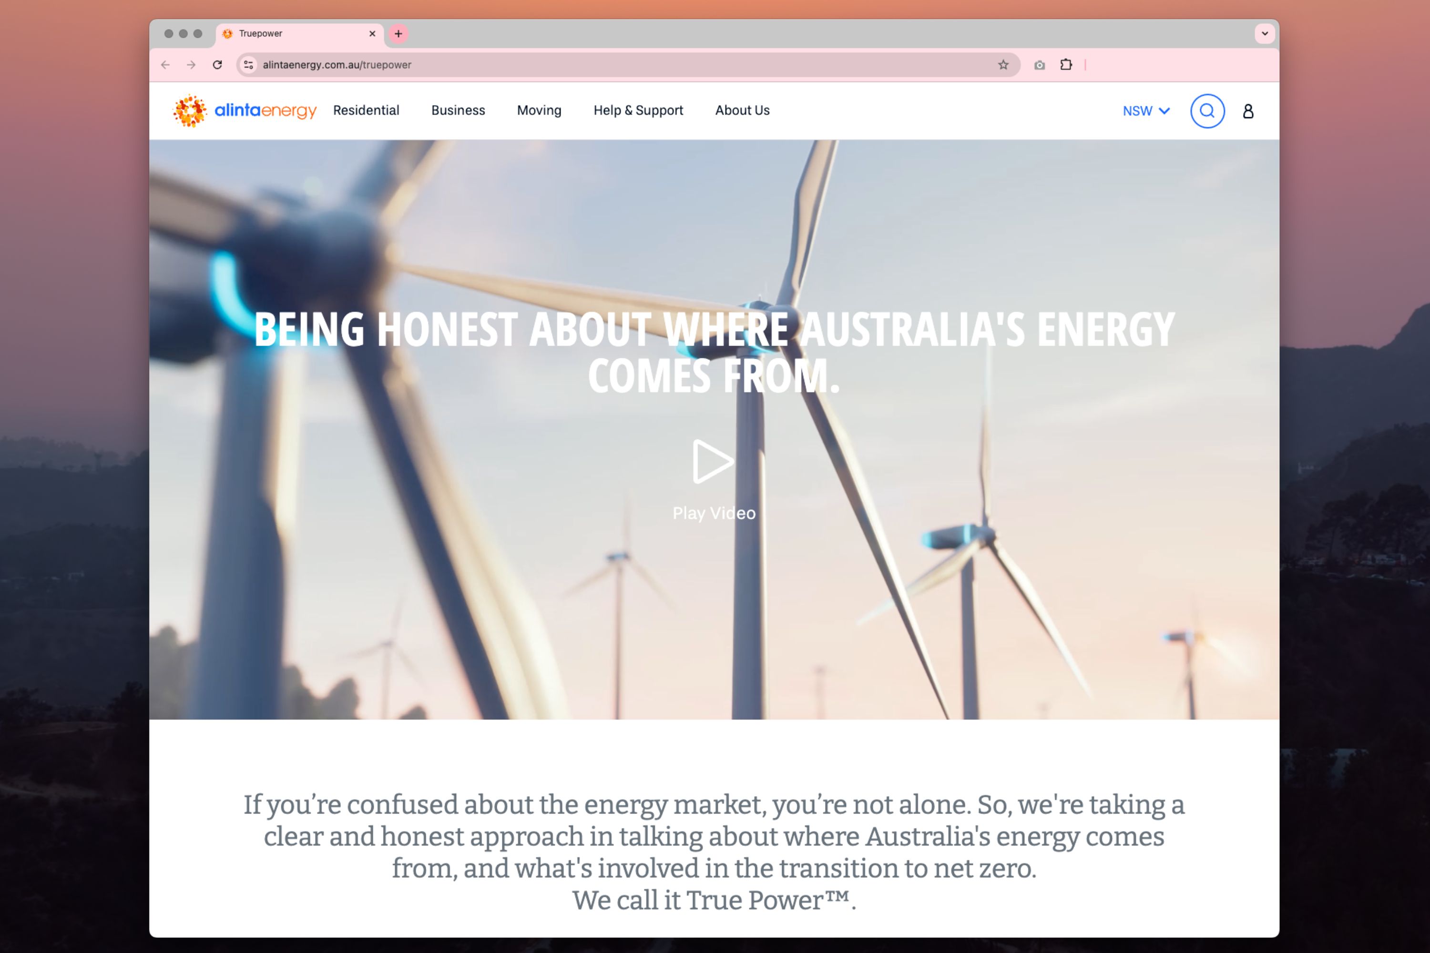The image size is (1430, 953).
Task: Reload the page
Action: [x=217, y=65]
